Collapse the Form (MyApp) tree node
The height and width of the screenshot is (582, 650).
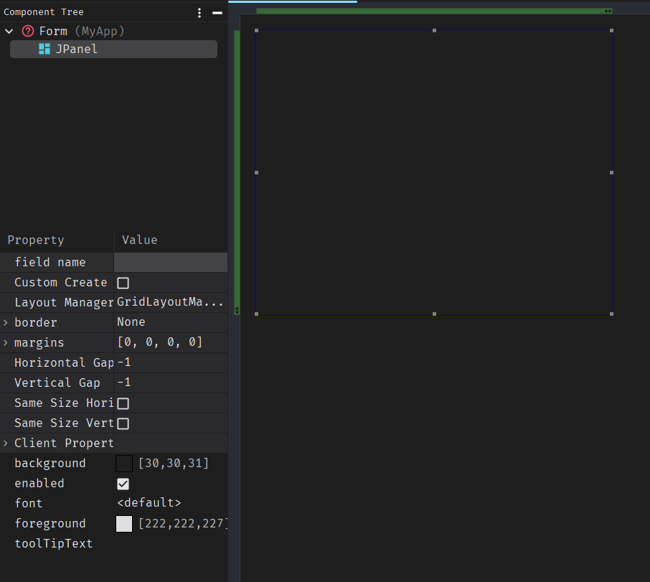click(9, 31)
